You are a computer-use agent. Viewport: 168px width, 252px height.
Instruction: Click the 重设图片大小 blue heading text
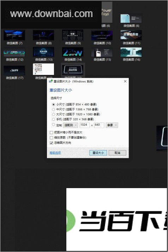click(x=61, y=90)
